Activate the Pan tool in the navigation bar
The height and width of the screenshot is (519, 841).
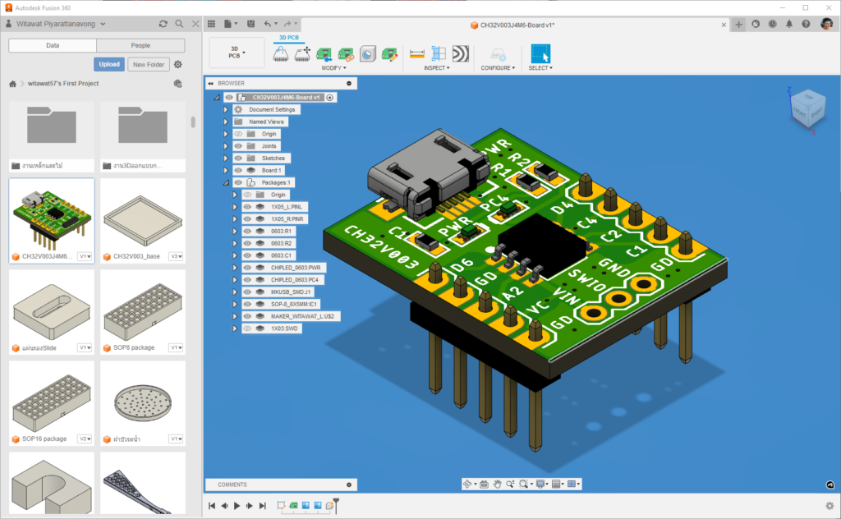(497, 484)
